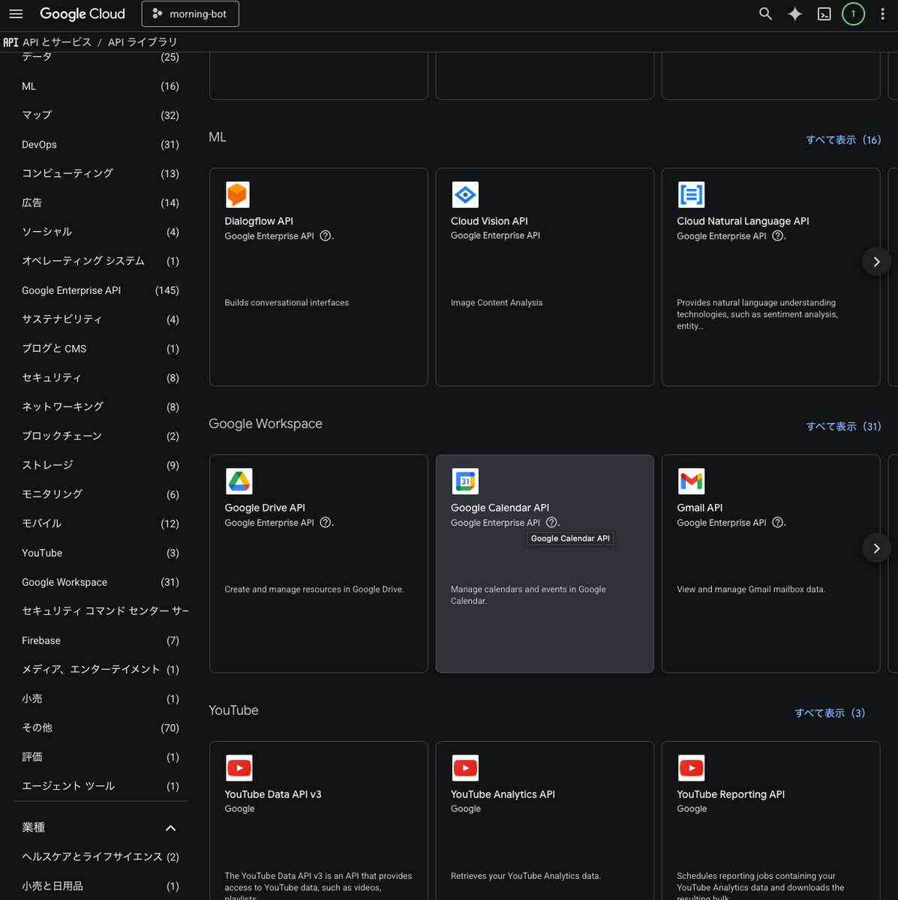Open the notifications badge showing 1
Screen dimensions: 898x900
point(853,13)
